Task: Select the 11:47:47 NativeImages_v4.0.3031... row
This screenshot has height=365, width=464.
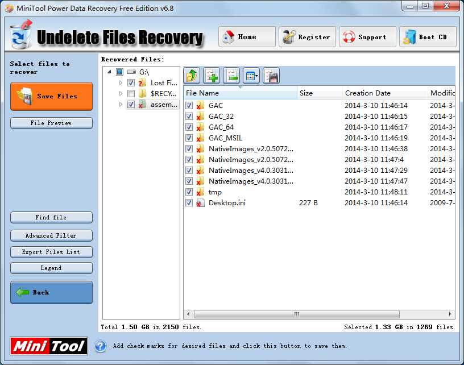Action: tap(320, 181)
